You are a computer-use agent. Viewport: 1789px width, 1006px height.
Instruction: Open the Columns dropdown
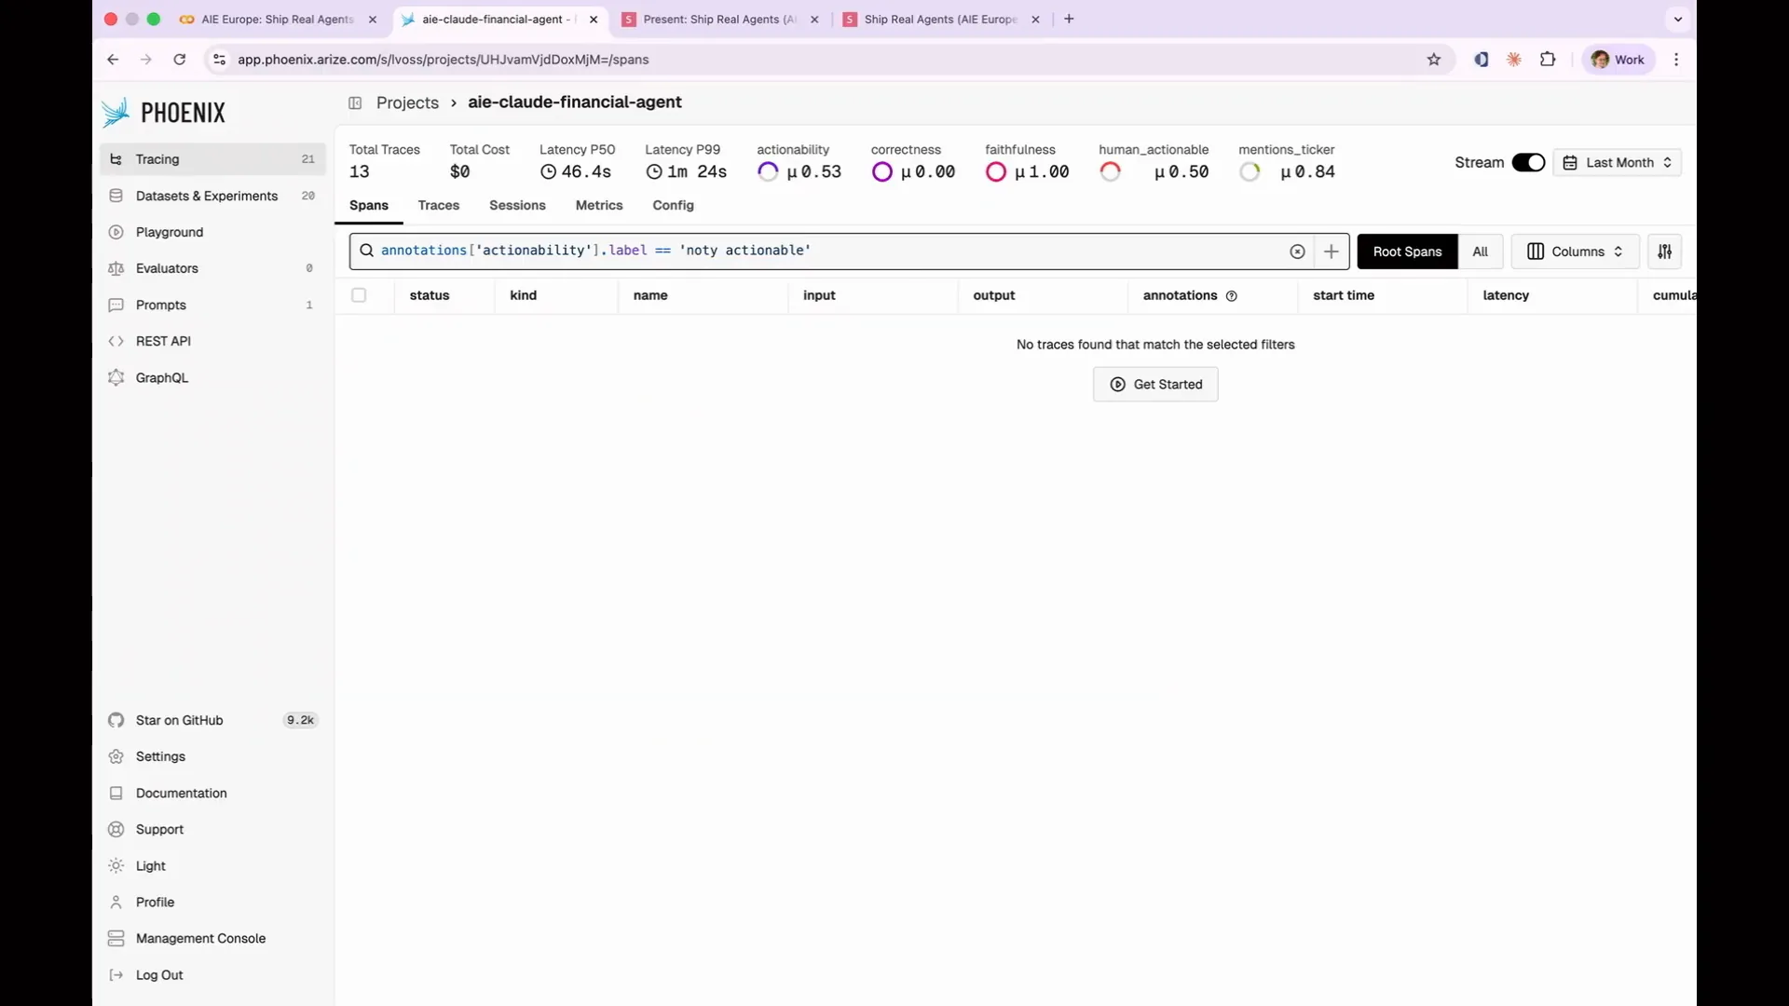click(x=1575, y=251)
